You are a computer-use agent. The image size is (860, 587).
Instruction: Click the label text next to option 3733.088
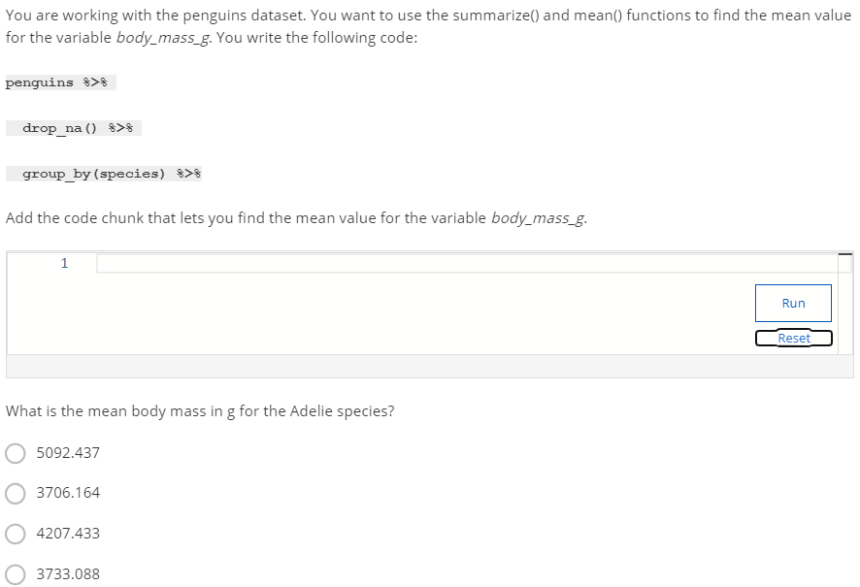[x=68, y=574]
